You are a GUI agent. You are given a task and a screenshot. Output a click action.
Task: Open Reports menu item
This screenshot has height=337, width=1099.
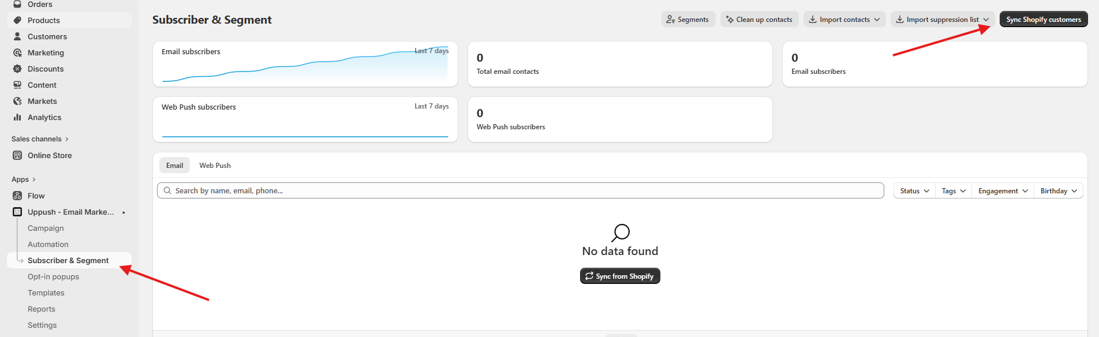click(42, 309)
